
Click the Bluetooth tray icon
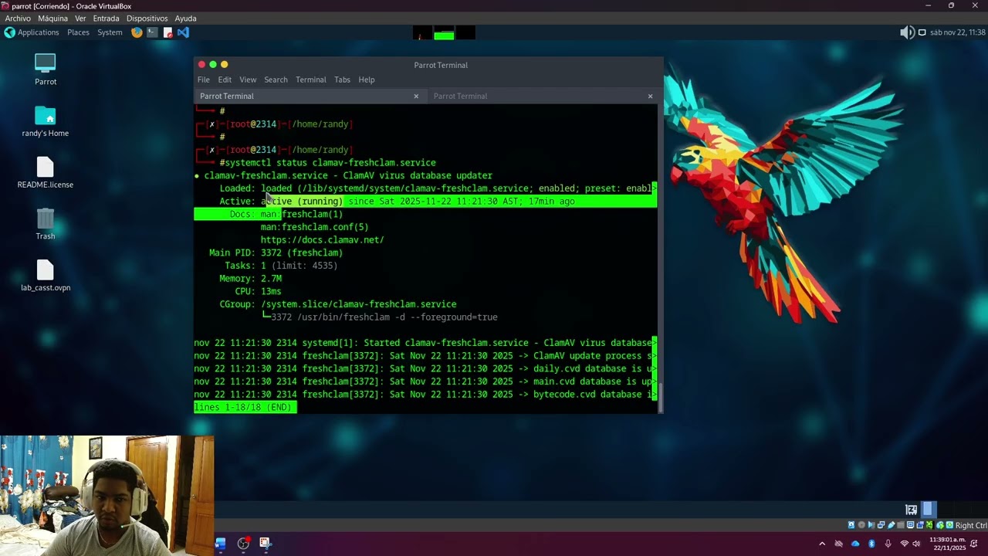pos(871,544)
